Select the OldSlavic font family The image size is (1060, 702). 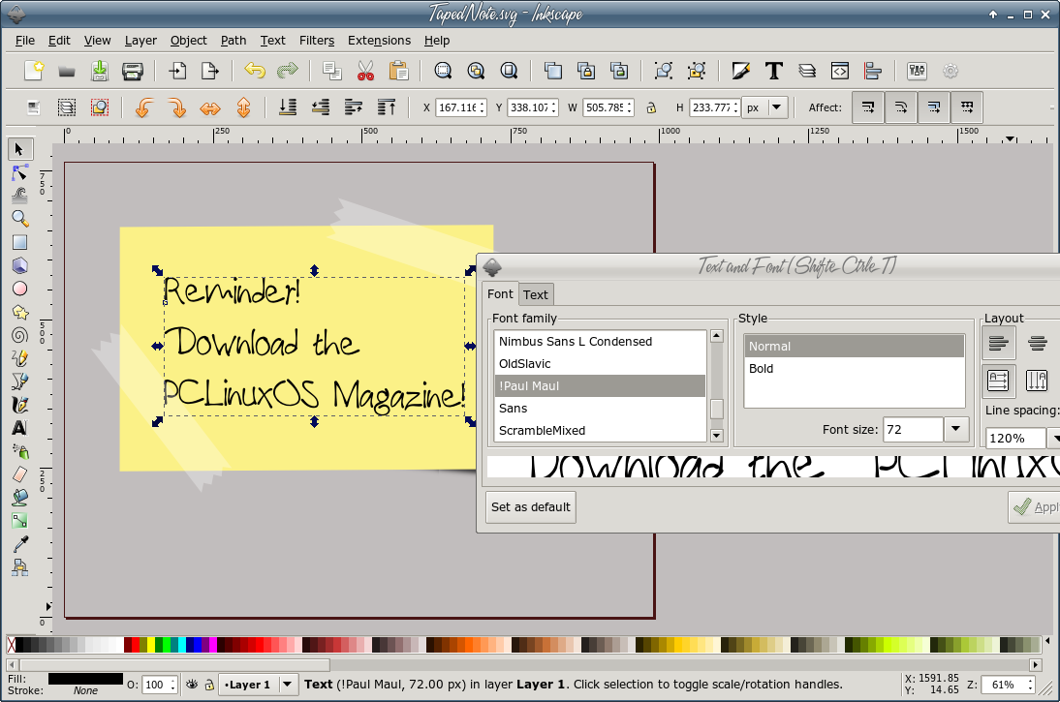600,363
